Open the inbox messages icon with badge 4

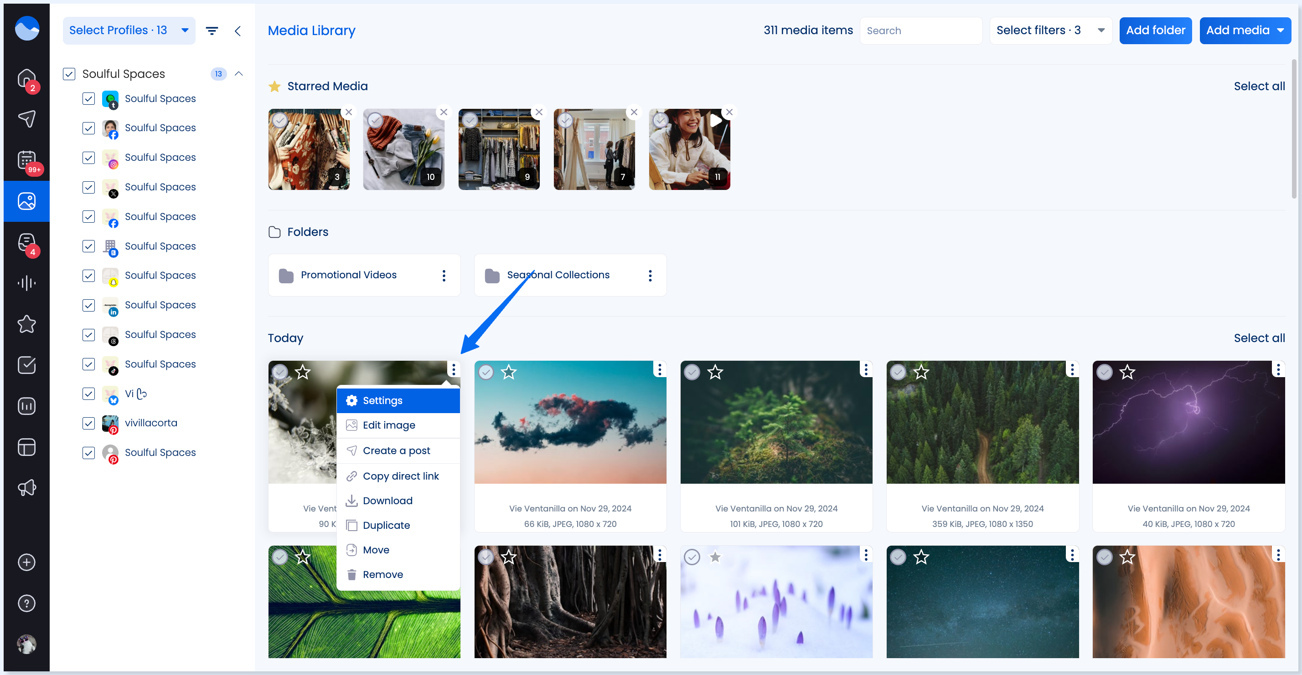(26, 242)
